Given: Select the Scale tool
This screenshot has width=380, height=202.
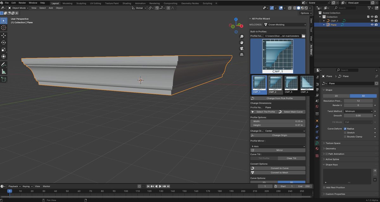Looking at the screenshot, I should click(3, 50).
